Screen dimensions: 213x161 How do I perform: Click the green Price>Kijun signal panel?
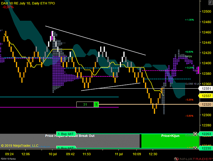coord(170,141)
